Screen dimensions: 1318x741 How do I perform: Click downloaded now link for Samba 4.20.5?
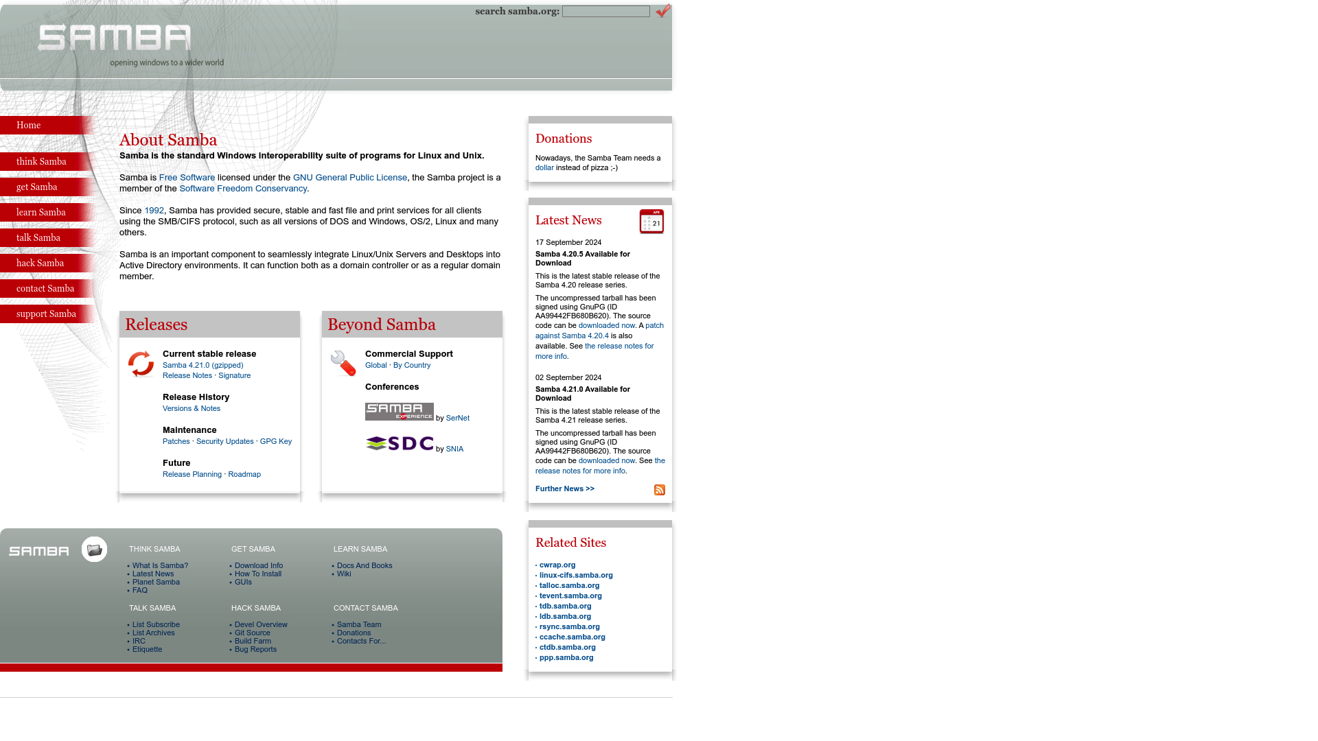(607, 325)
